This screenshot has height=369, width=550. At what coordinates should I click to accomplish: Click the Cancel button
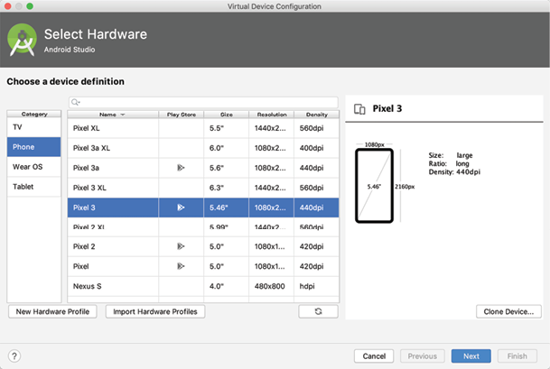tap(374, 356)
